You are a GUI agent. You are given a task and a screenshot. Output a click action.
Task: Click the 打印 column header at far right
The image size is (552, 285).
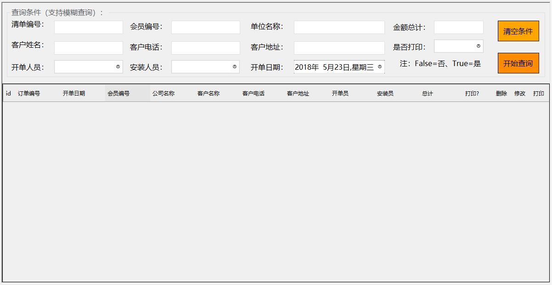(539, 93)
